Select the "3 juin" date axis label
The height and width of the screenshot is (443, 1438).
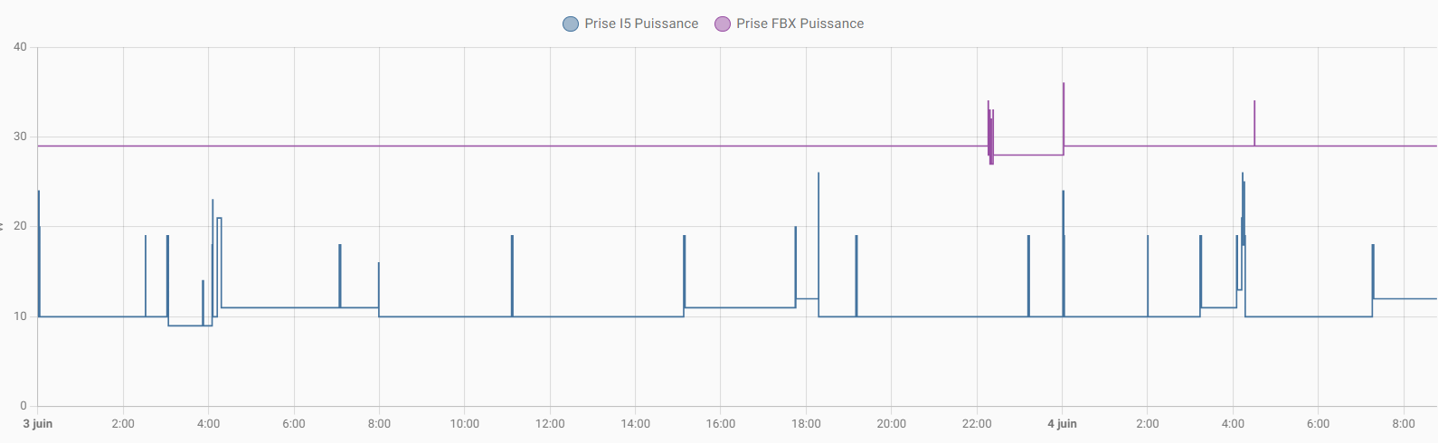[38, 423]
